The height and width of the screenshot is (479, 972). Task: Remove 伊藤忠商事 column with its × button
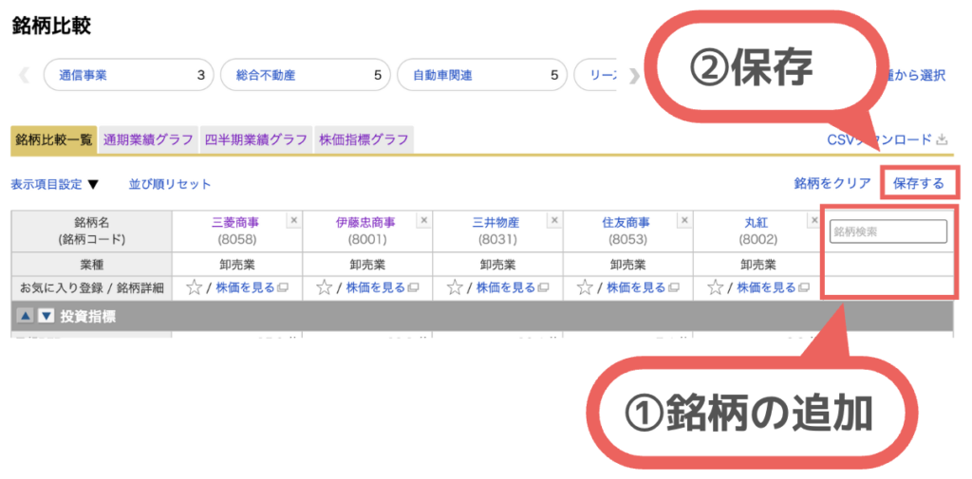point(424,219)
